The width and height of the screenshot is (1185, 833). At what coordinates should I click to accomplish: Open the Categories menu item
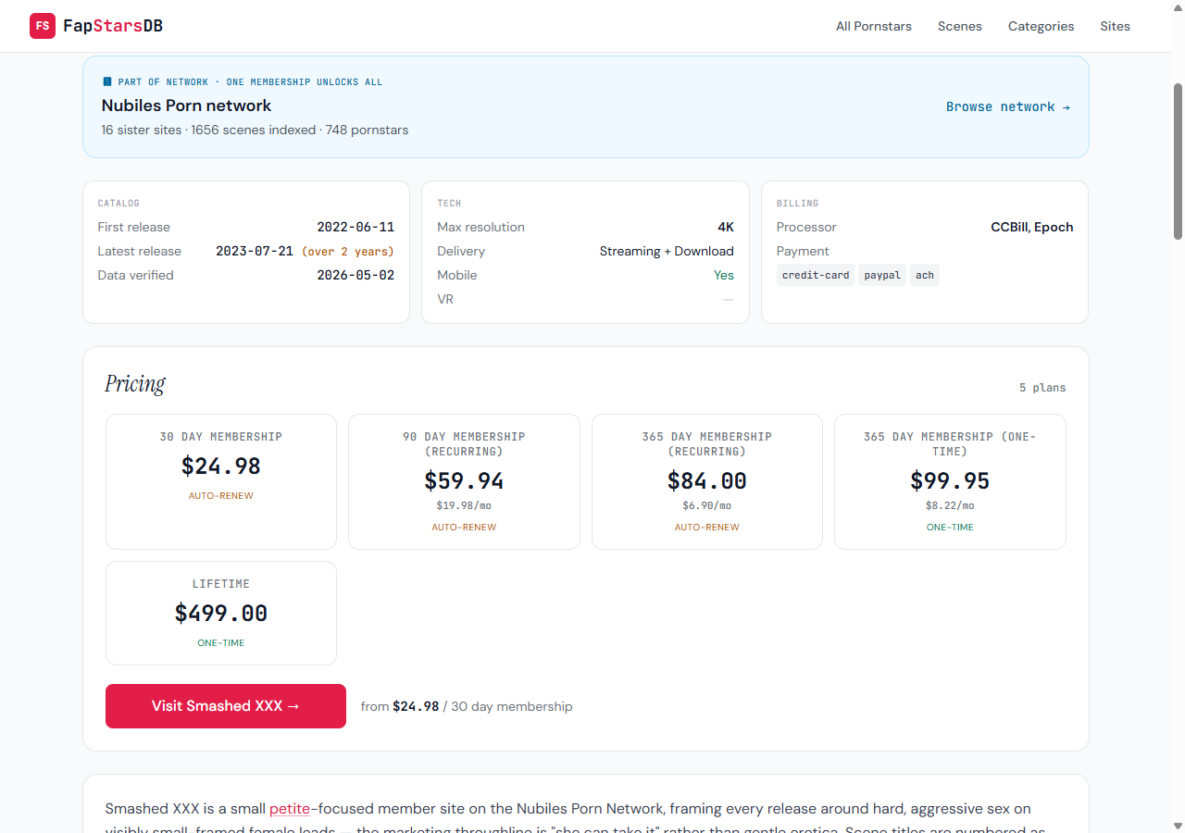pyautogui.click(x=1042, y=26)
